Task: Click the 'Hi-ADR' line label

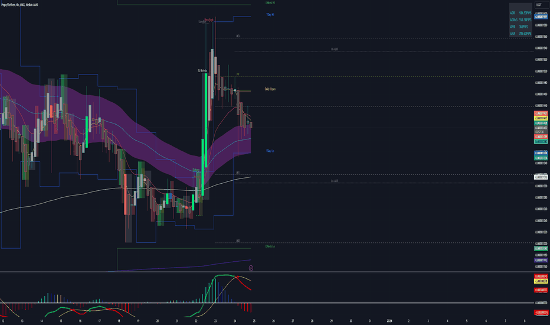Action: 334,49
